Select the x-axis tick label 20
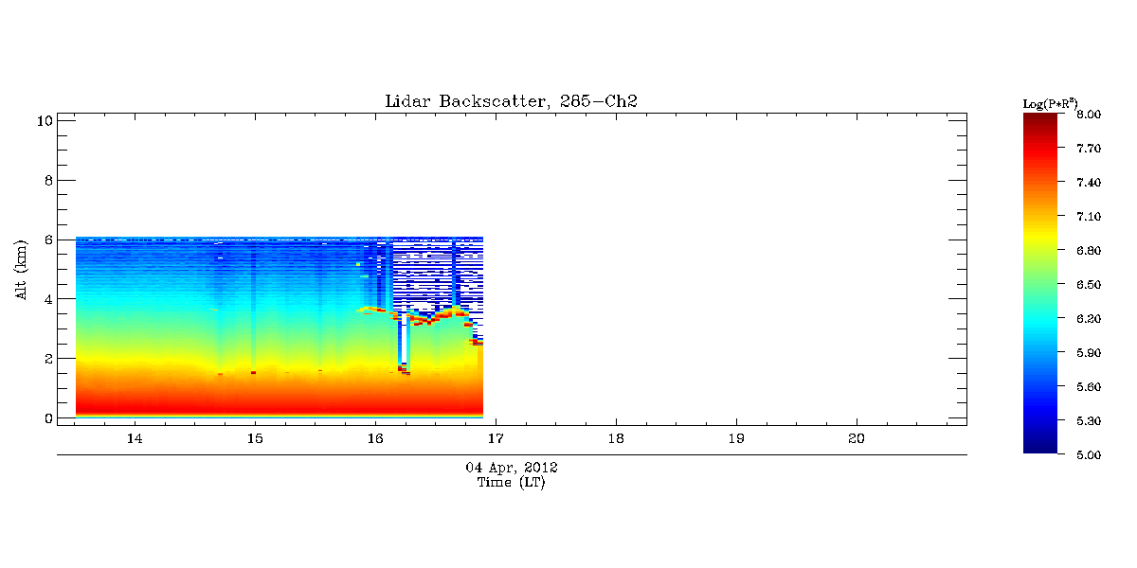Screen dimensions: 1137x568 tap(857, 438)
